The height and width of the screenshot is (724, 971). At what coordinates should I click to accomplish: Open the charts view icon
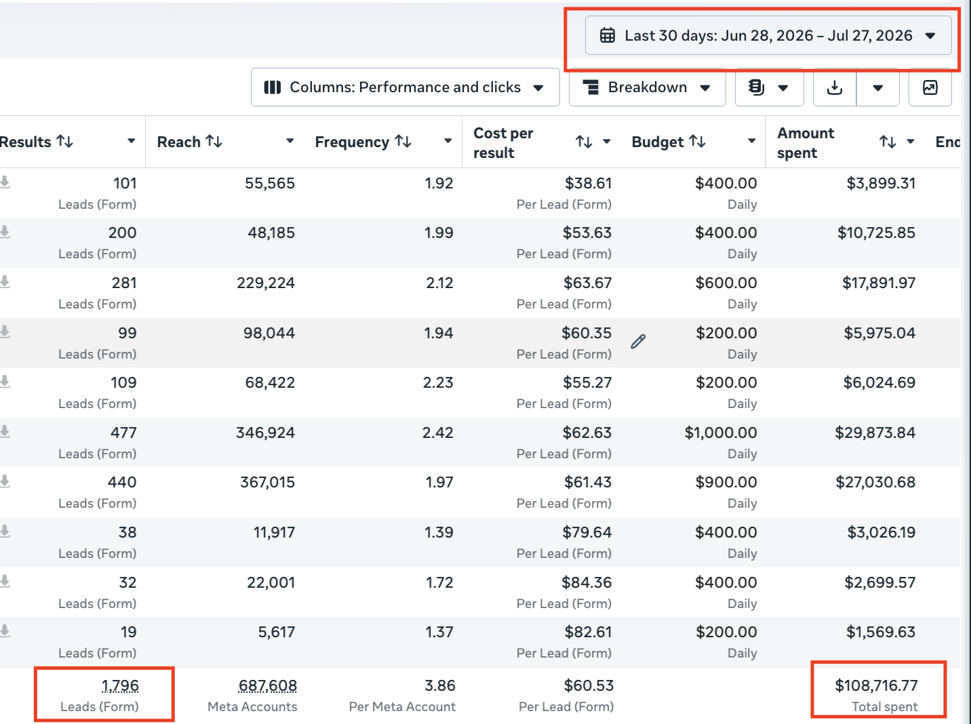[930, 87]
